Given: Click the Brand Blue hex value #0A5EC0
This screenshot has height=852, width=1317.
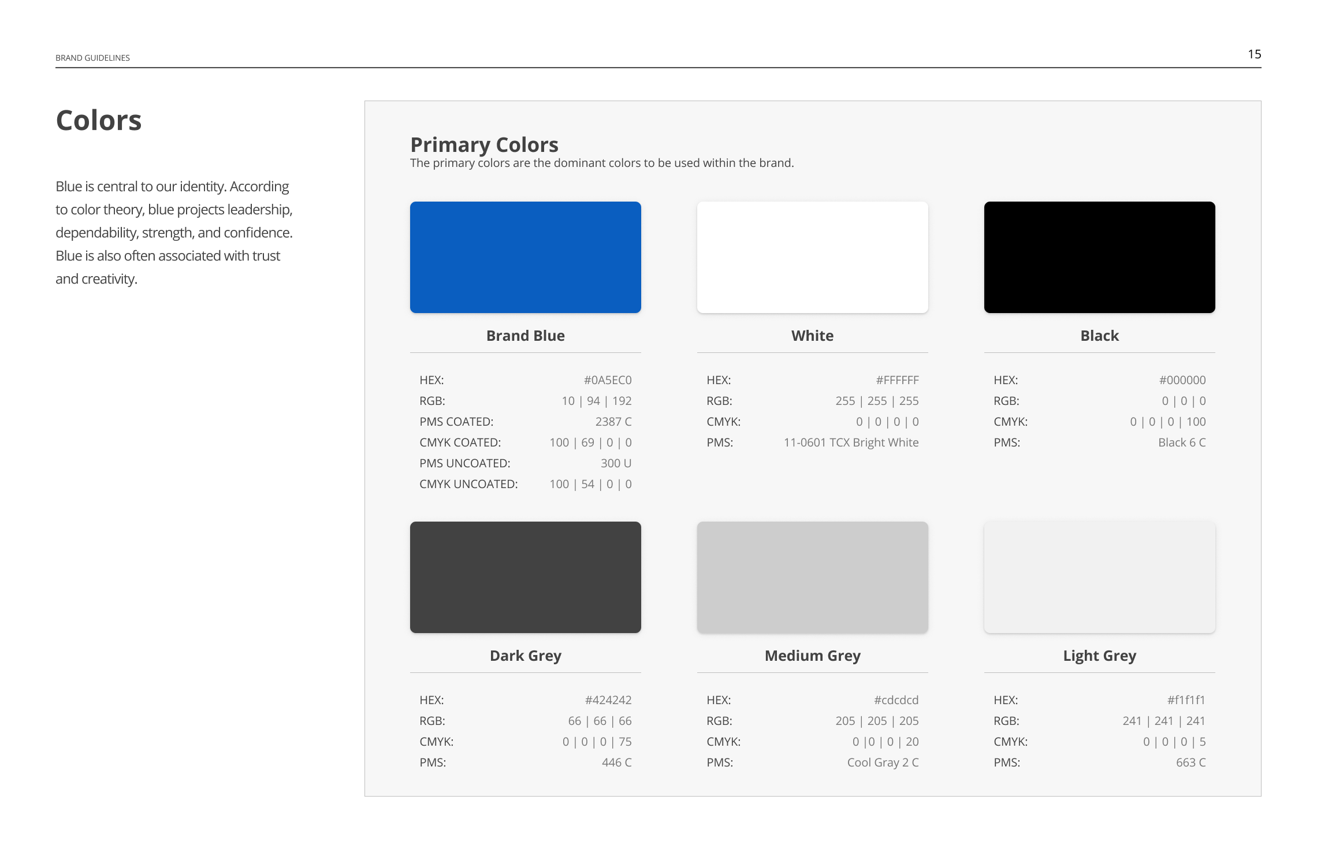Looking at the screenshot, I should pos(607,380).
